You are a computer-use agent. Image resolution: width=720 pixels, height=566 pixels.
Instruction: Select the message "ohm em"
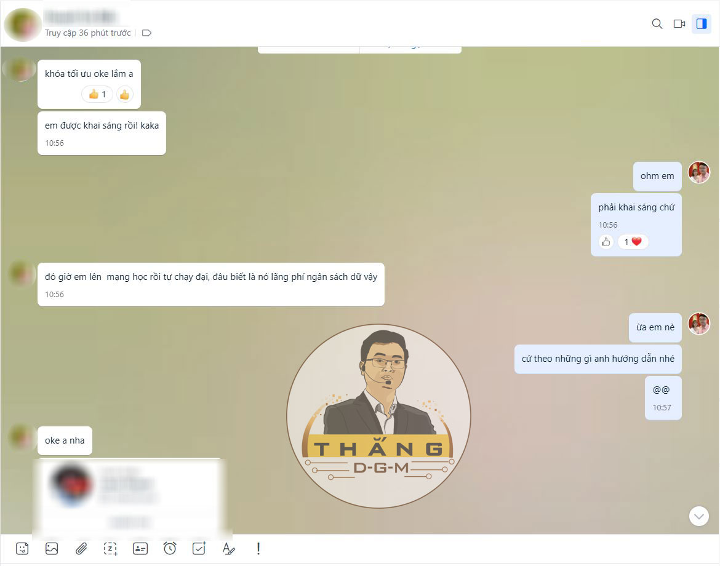[x=657, y=177]
